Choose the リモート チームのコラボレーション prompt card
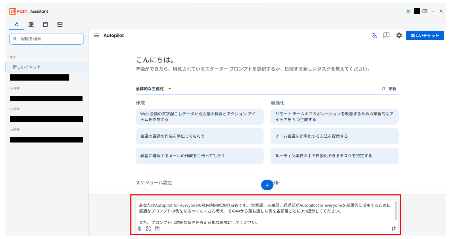Image resolution: width=449 pixels, height=239 pixels. click(335, 117)
